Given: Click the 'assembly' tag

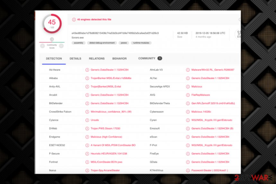Looking at the screenshot, I should click(78, 43).
